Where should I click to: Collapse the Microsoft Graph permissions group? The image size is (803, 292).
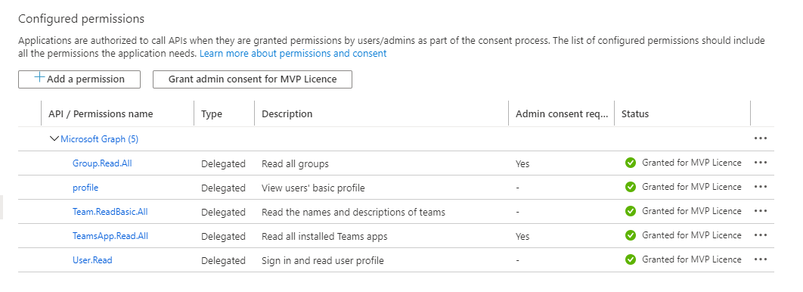point(54,139)
